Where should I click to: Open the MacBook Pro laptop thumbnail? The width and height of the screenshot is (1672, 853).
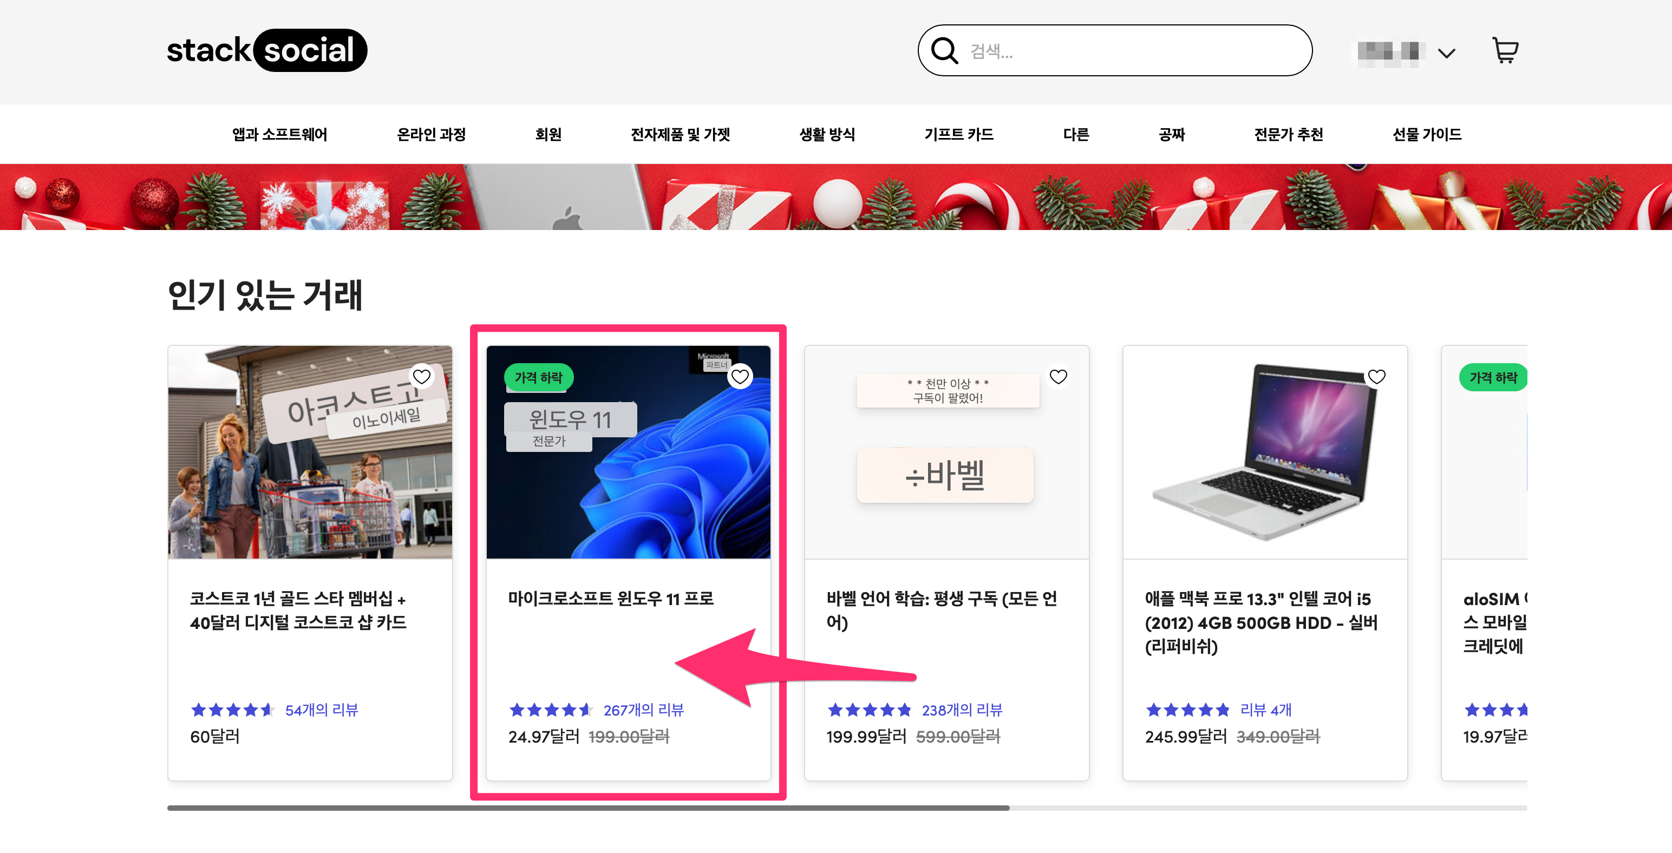click(1264, 452)
